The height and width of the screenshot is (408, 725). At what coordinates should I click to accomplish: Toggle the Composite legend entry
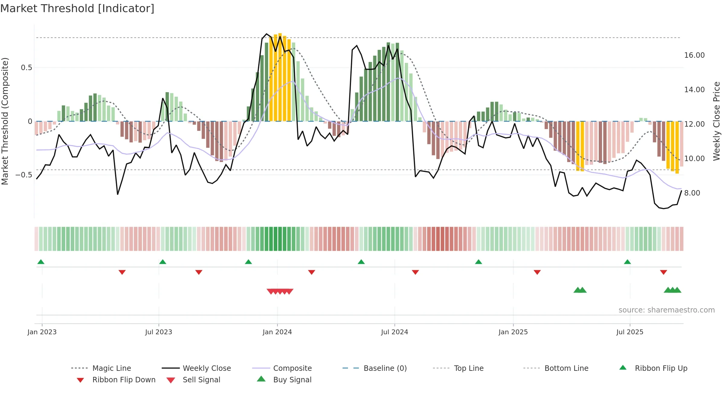(282, 368)
